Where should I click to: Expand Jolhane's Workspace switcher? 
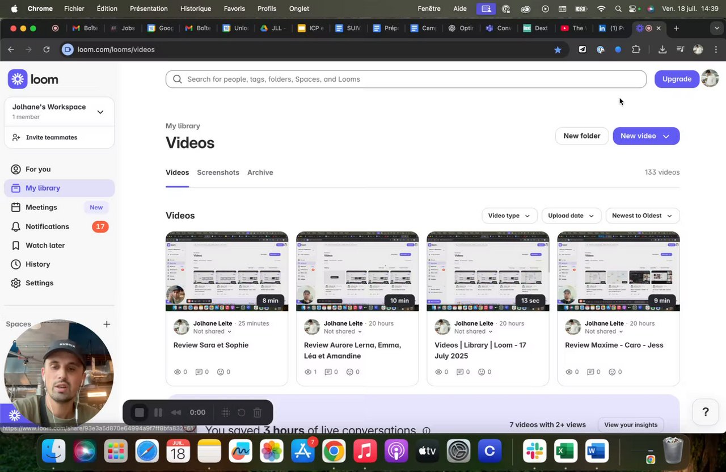(100, 112)
